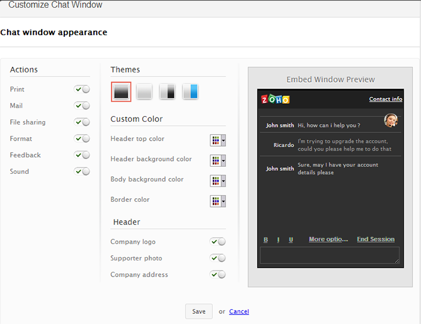This screenshot has height=324, width=421.
Task: Click the 'Chat window appearance' heading
Action: pyautogui.click(x=54, y=33)
